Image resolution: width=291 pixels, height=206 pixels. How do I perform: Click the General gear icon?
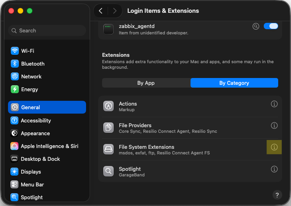(15, 107)
